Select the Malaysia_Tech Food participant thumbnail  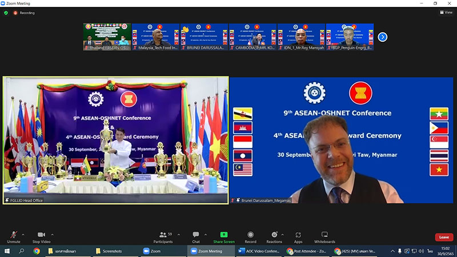click(x=155, y=37)
